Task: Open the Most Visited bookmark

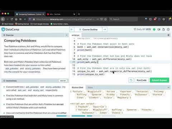Action: (8, 24)
